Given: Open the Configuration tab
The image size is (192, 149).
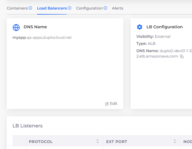Looking at the screenshot, I should 89,8.
